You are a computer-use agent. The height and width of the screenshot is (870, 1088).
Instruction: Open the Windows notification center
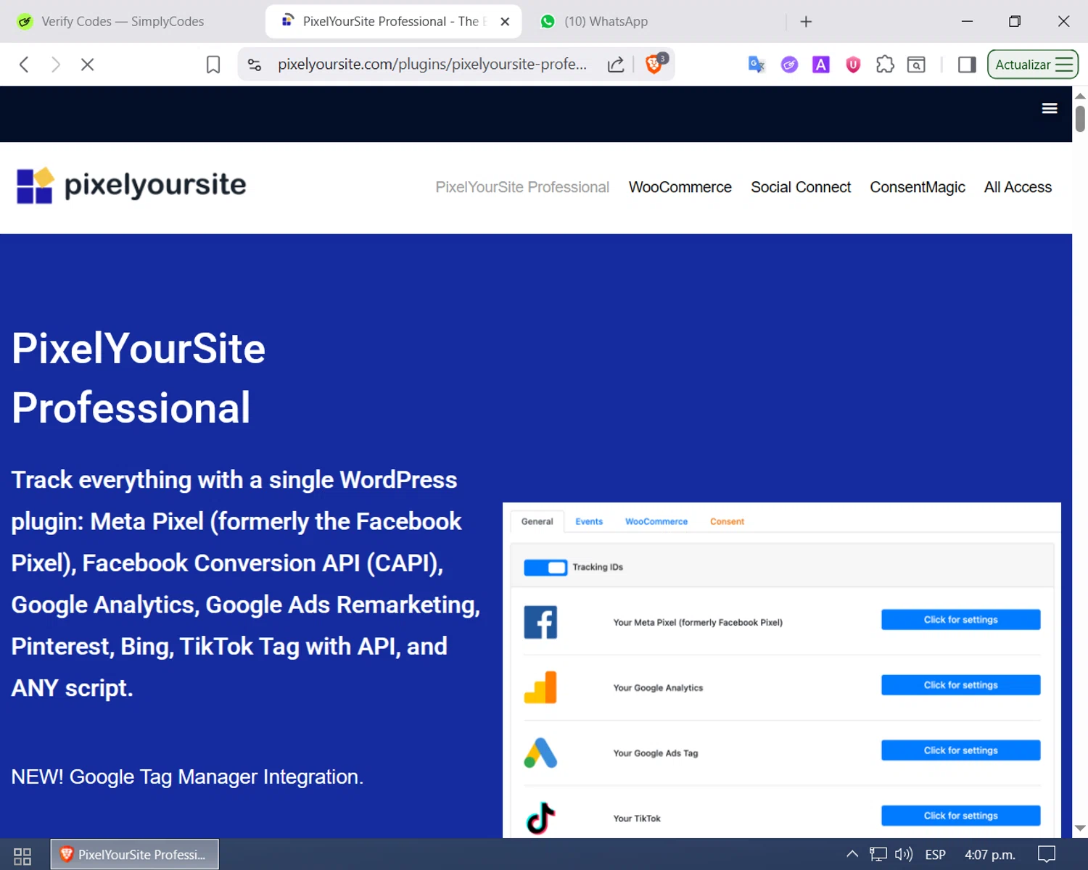pos(1047,855)
